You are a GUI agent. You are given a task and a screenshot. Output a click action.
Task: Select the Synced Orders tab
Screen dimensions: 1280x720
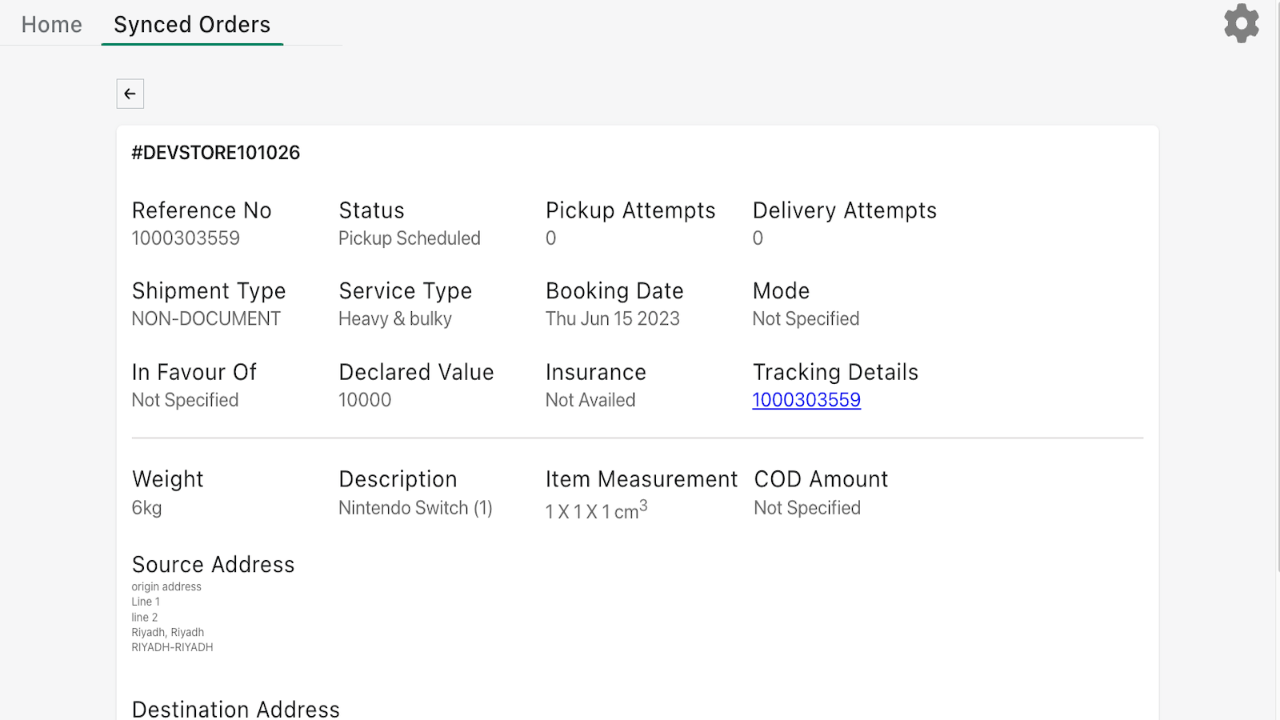point(191,24)
